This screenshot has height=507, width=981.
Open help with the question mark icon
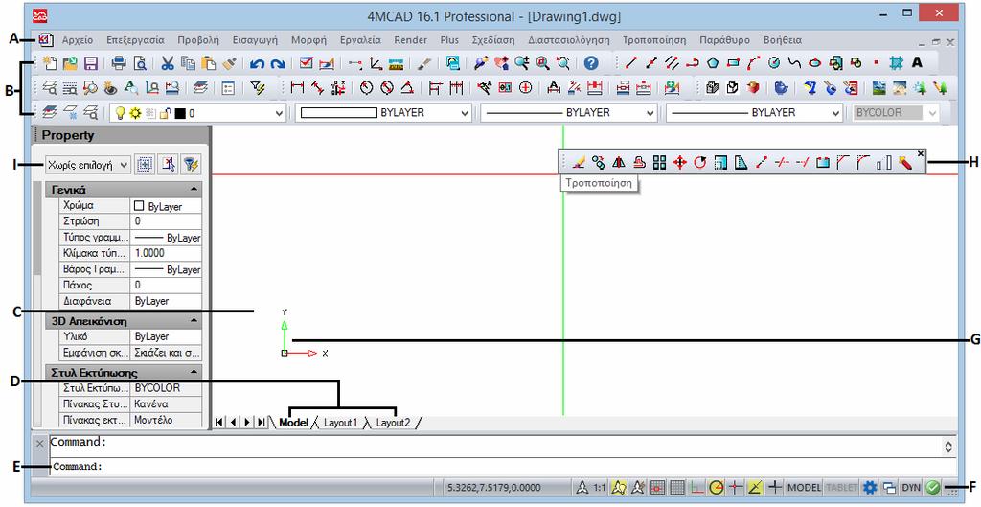pos(591,63)
